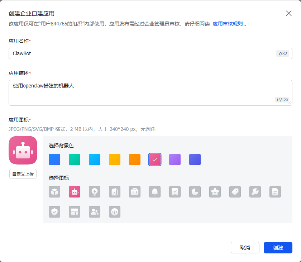Choose the code brackets app icon
Image resolution: width=301 pixels, height=262 pixels.
115,212
